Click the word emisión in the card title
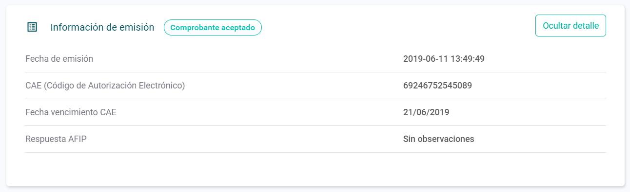630x192 pixels. tap(137, 28)
